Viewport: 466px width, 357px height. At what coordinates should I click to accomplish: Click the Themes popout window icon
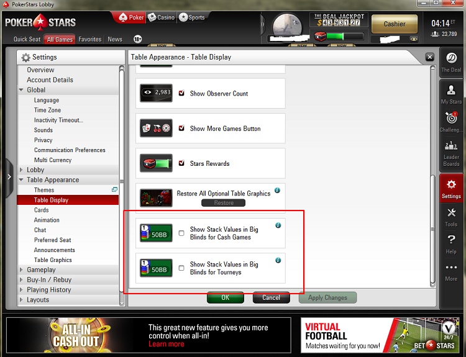pos(114,189)
